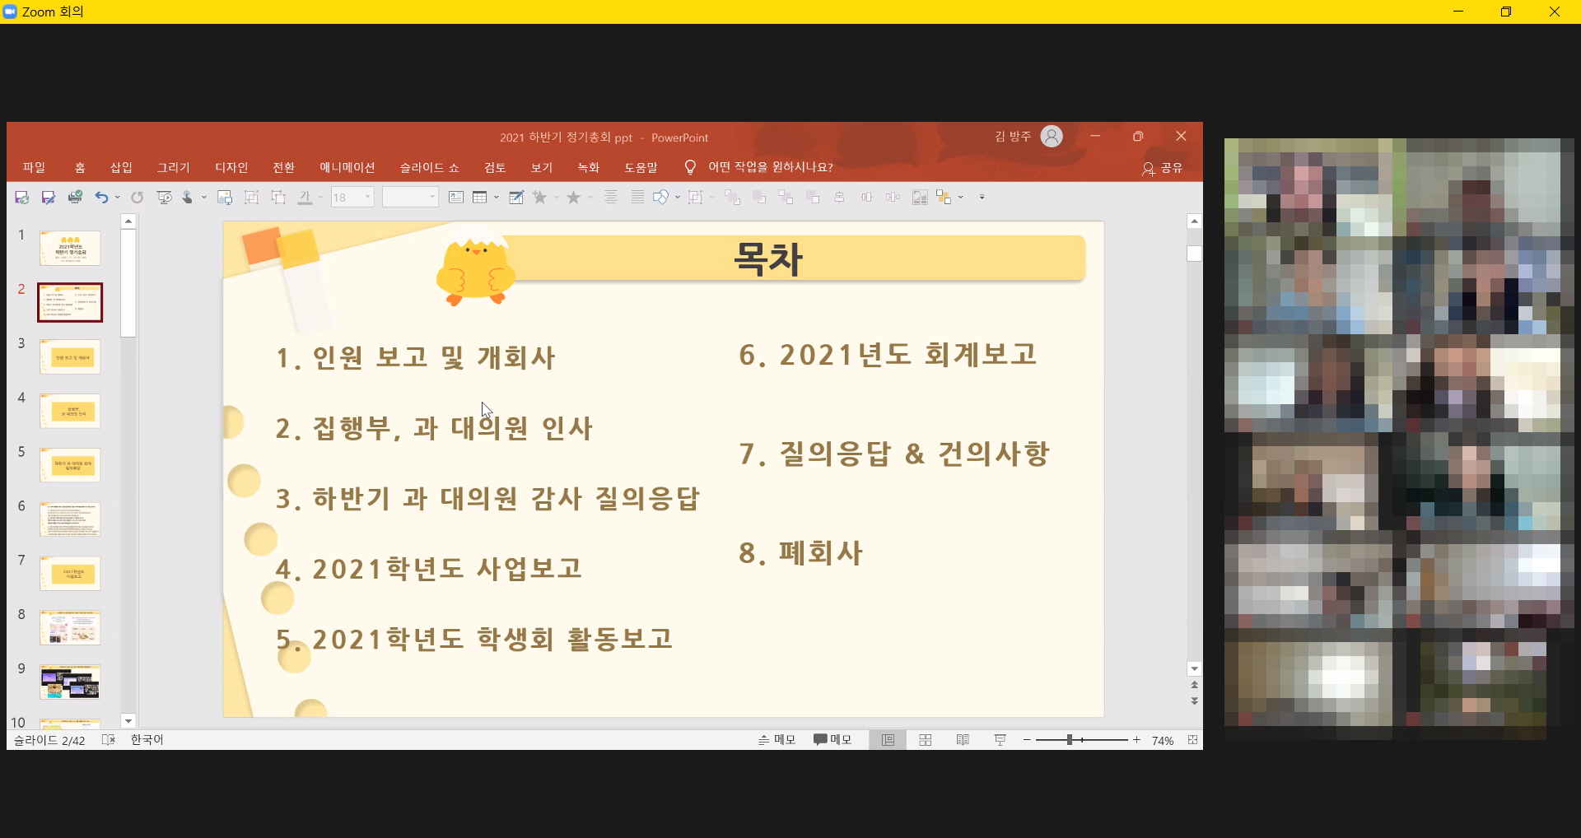Click the zoom slider handle
The image size is (1581, 838).
tap(1069, 740)
